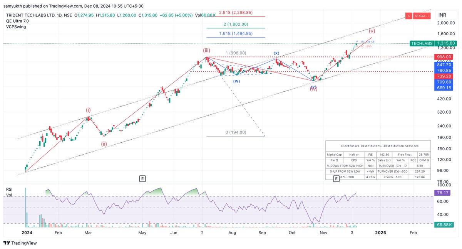The height and width of the screenshot is (249, 462).
Task: Click the 2025 label on the time axis
Action: pos(380,233)
